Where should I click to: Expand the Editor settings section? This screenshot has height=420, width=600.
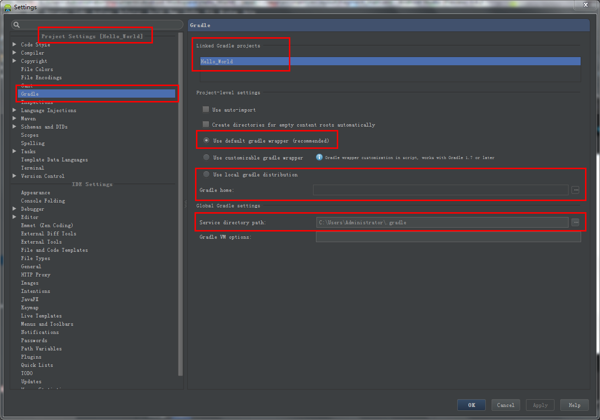click(14, 217)
